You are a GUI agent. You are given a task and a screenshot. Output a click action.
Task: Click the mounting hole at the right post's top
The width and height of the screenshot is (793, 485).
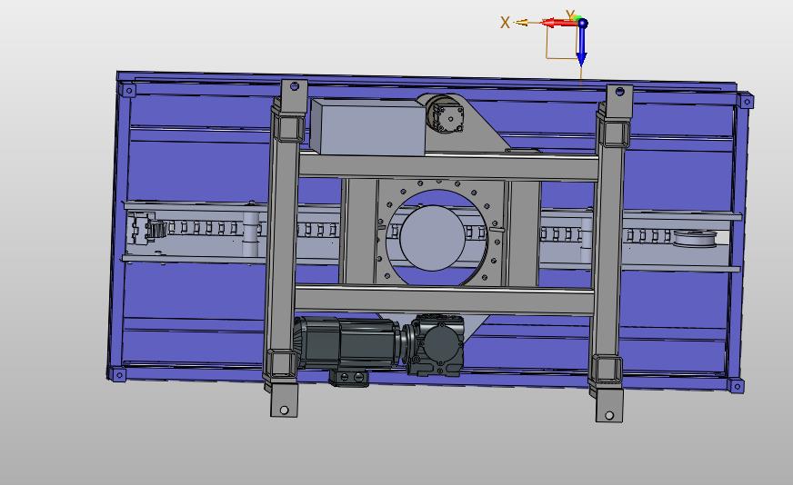(620, 92)
